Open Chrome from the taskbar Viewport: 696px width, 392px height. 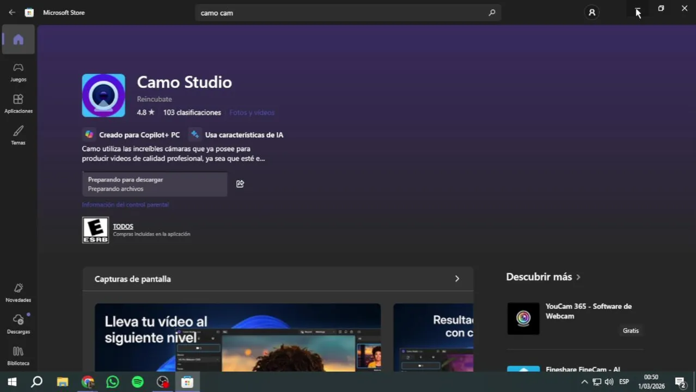88,382
